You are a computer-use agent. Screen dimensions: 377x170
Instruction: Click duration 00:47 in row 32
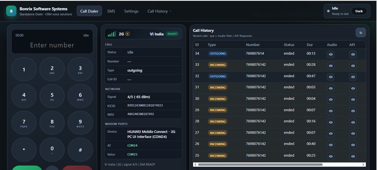[x=311, y=76]
